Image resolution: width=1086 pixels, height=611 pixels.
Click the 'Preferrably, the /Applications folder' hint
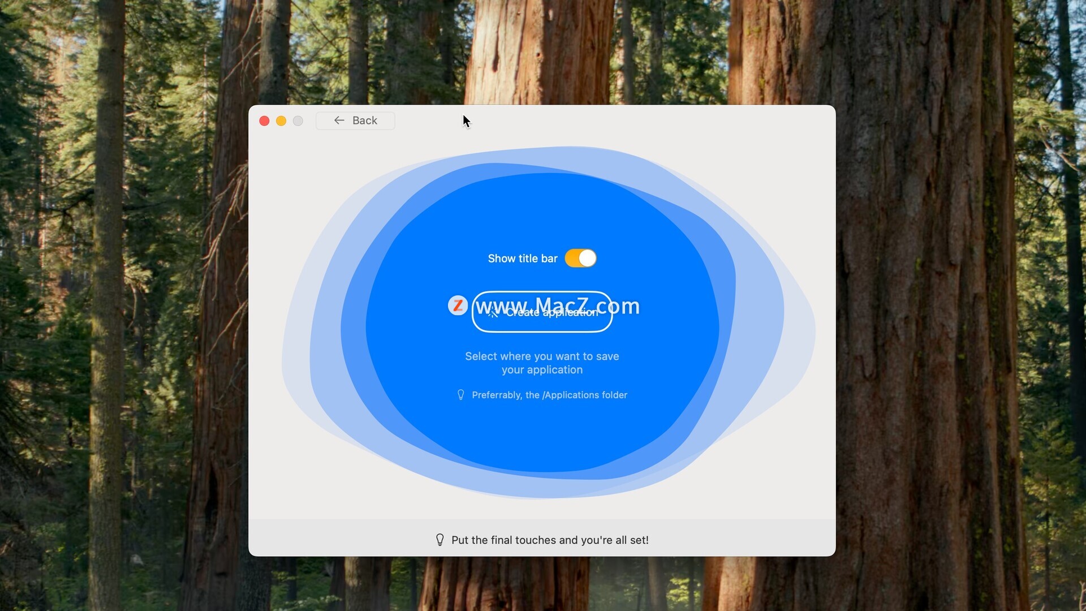click(x=549, y=395)
